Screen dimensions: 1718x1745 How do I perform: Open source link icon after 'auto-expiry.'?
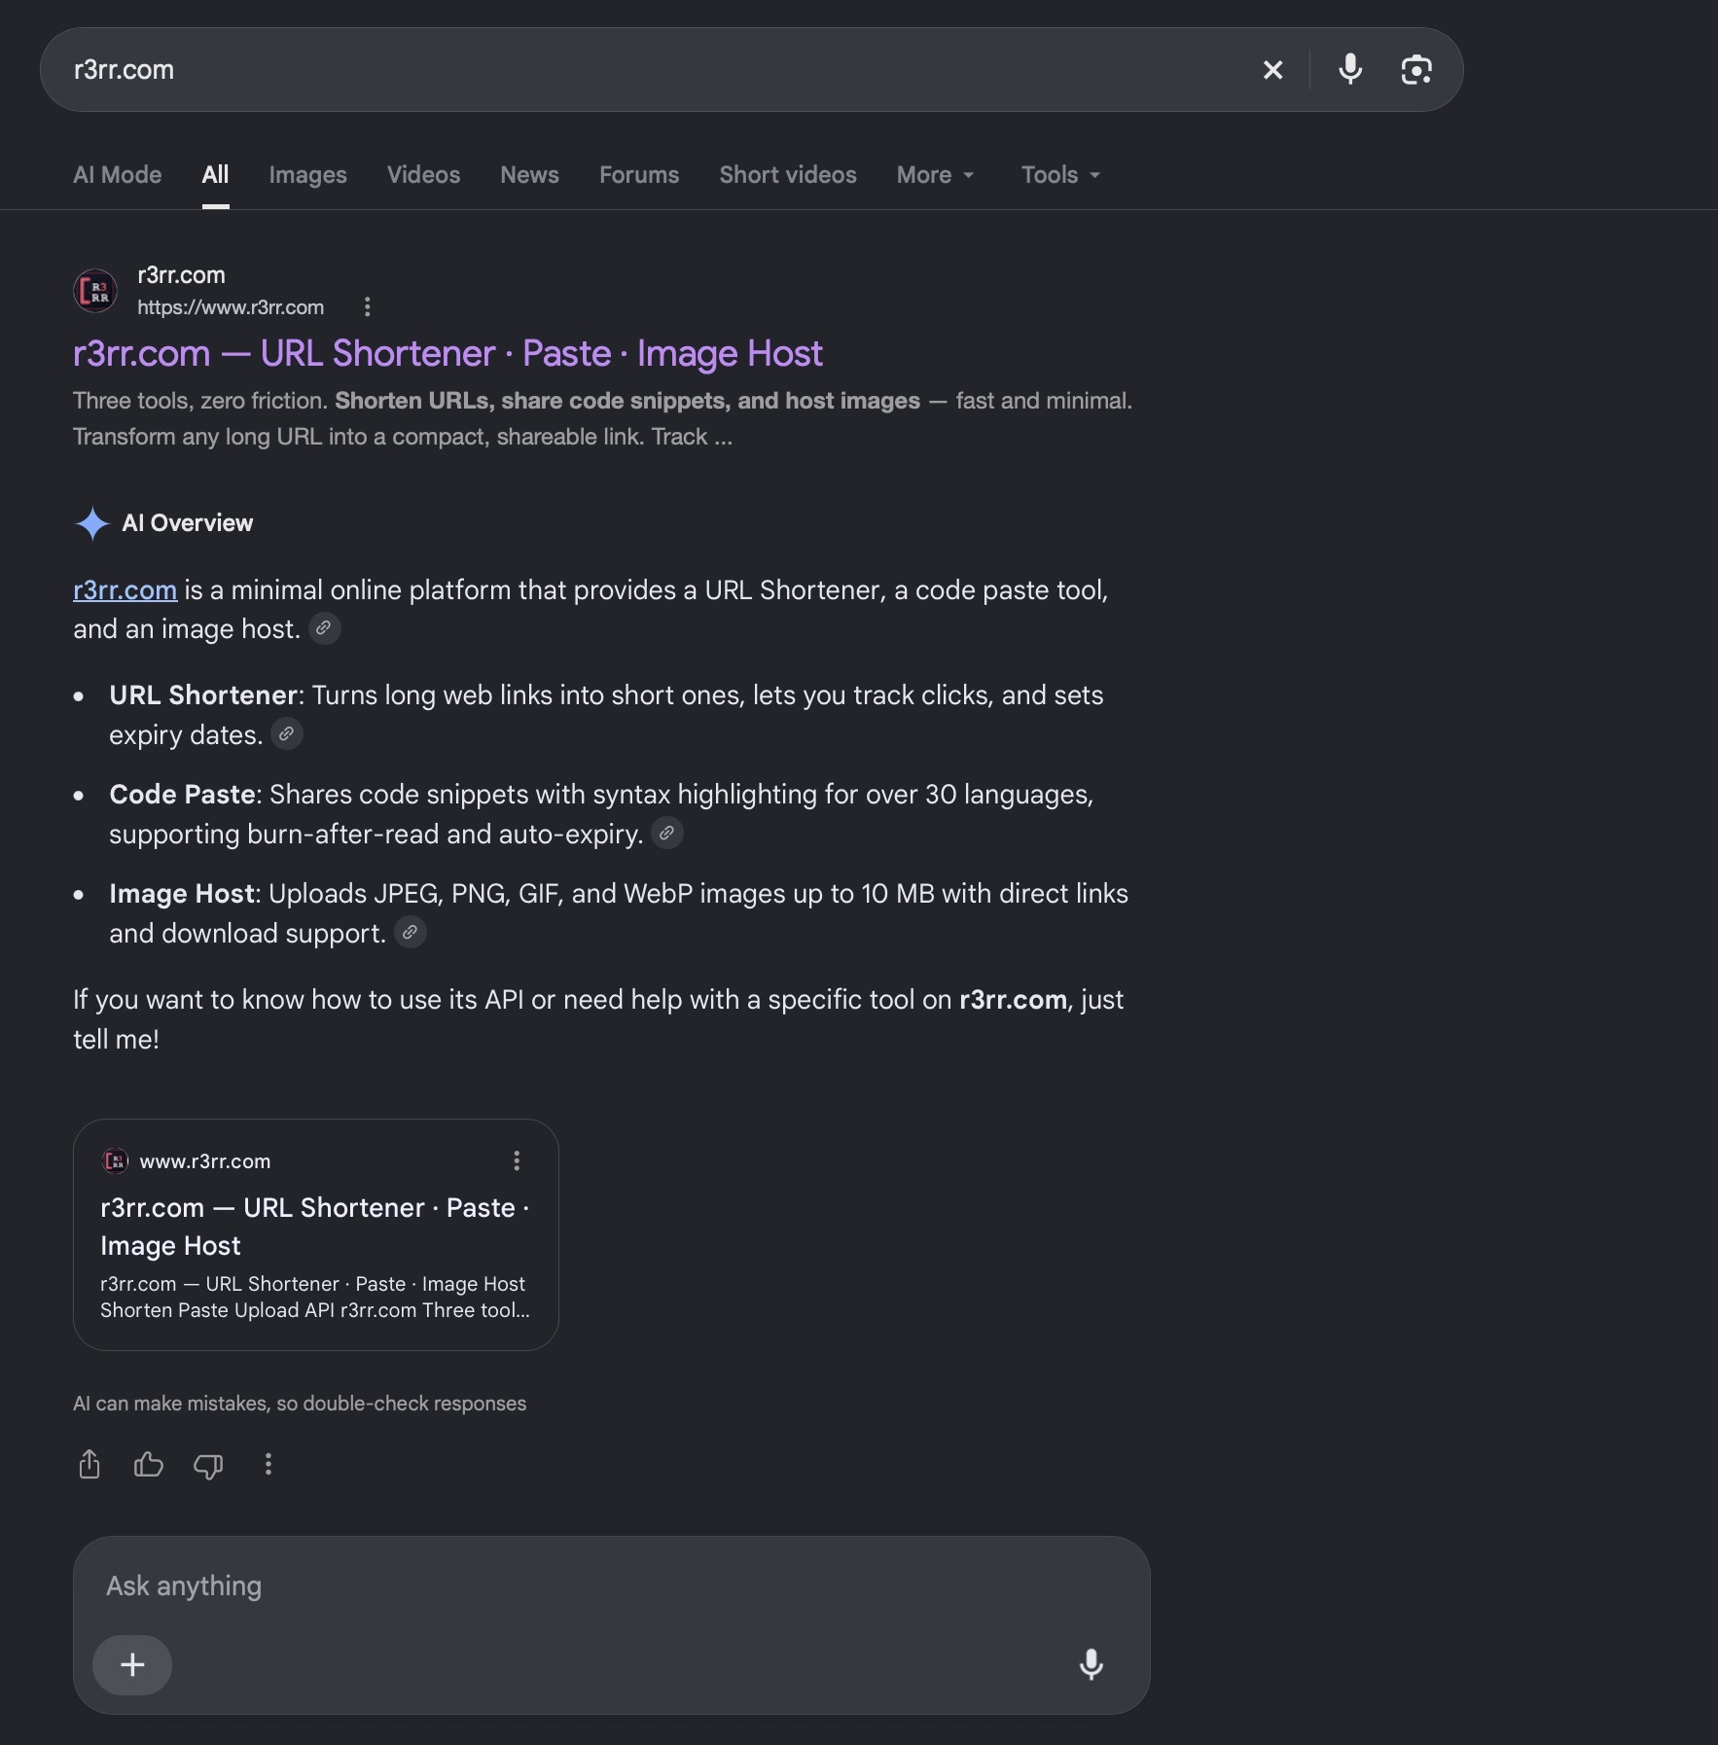[x=666, y=834]
